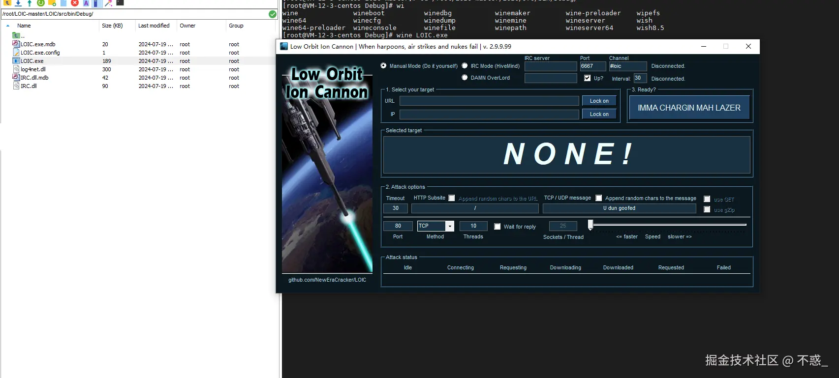Check the 'use gZip' checkbox

707,209
